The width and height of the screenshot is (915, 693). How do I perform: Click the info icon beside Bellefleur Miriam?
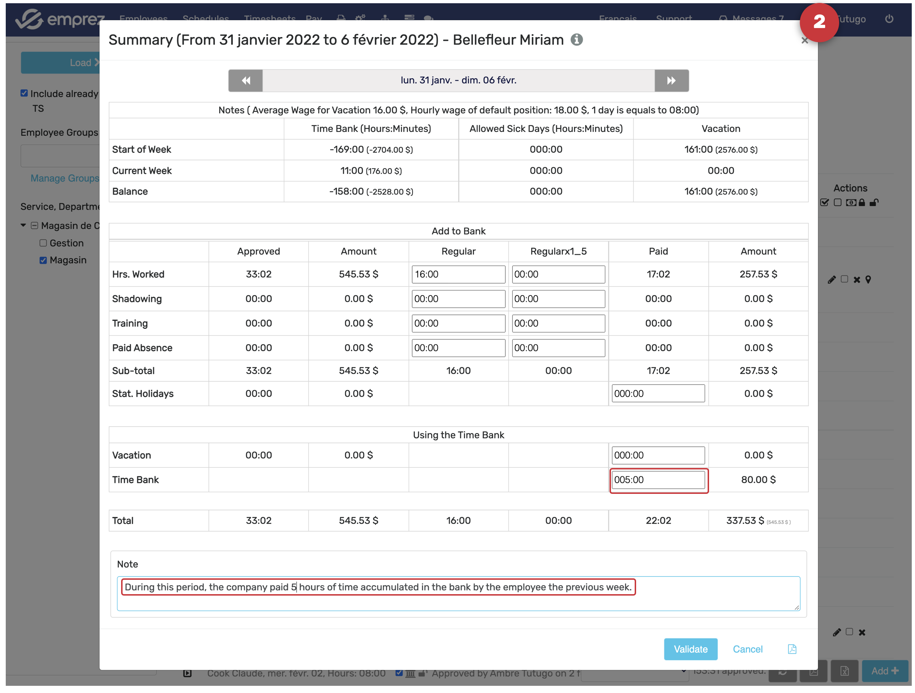(x=576, y=40)
